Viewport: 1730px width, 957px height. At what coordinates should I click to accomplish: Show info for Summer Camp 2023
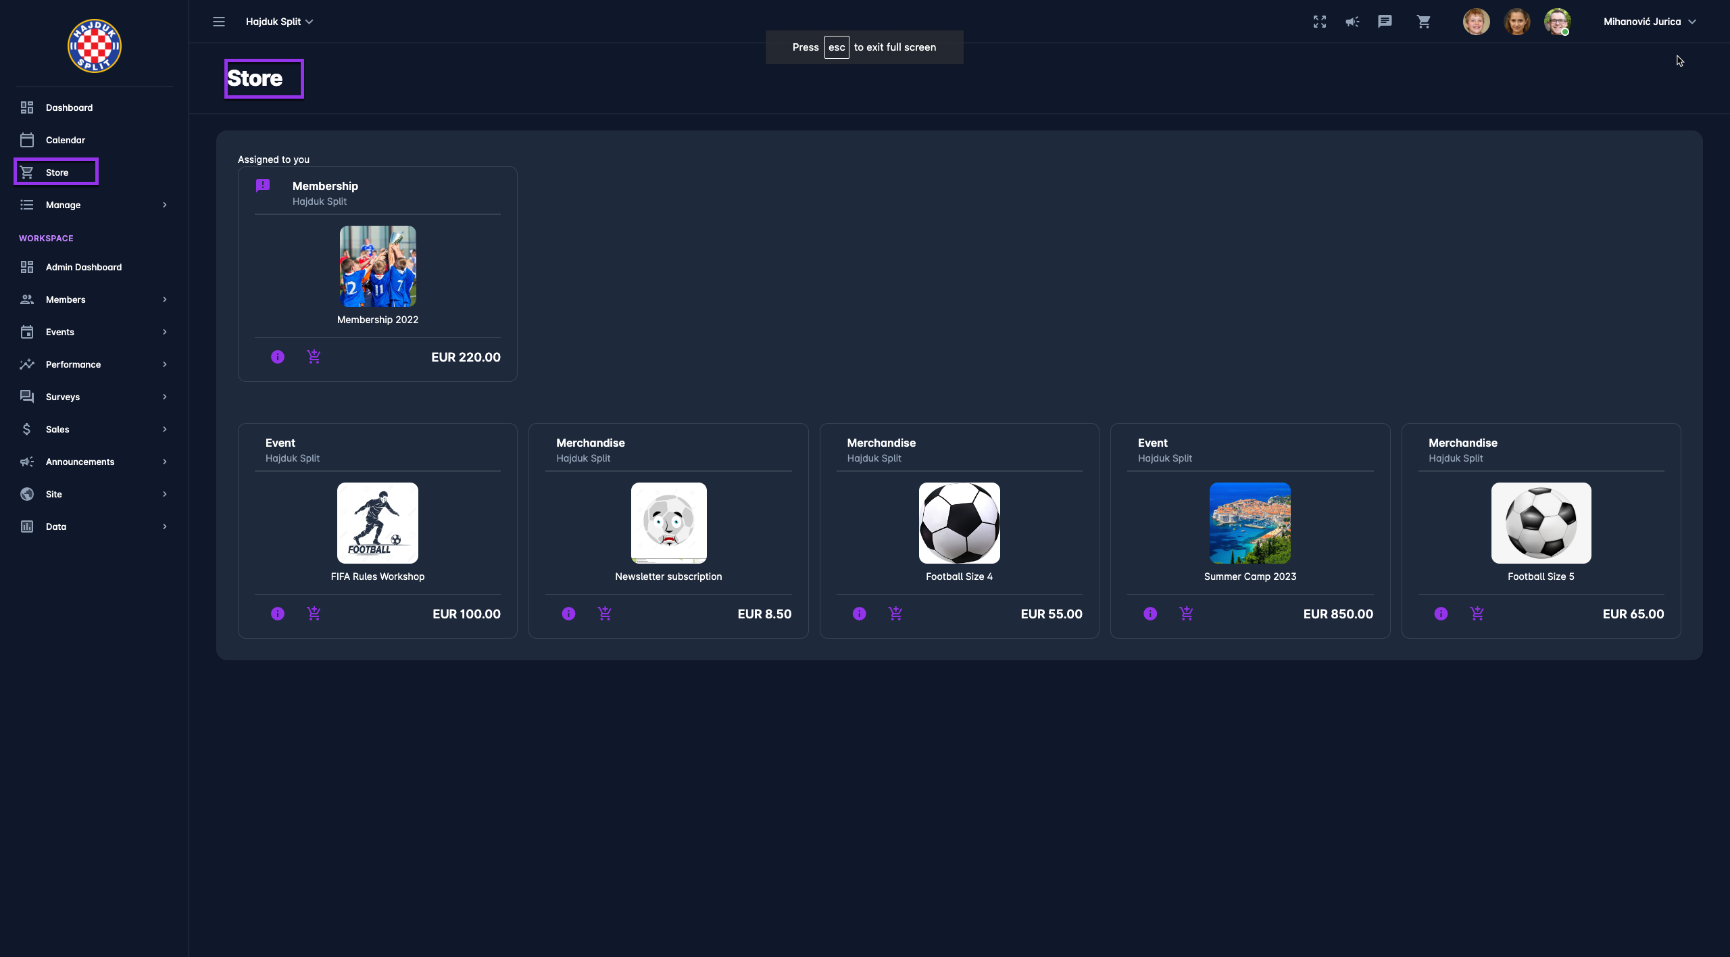coord(1150,614)
